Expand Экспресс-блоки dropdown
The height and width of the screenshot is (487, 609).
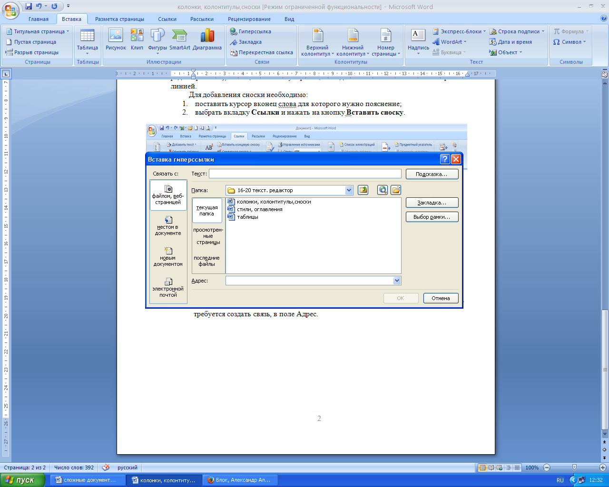(484, 31)
